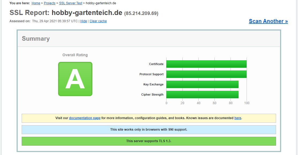Click the Certificate score bar

(x=206, y=64)
